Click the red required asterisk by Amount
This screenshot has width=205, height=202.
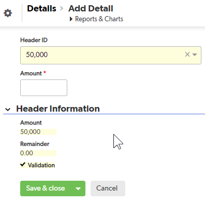(45, 73)
